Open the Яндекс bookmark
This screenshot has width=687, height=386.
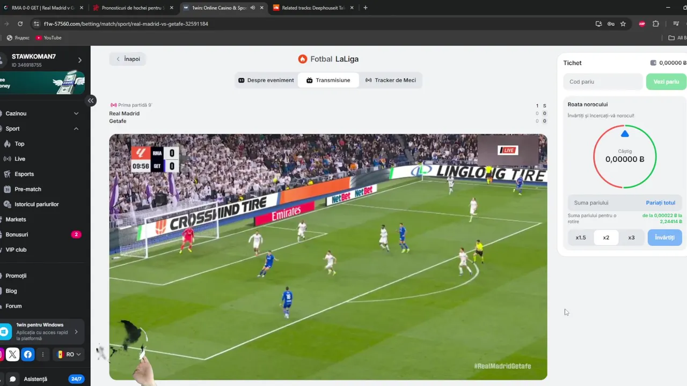coord(19,38)
